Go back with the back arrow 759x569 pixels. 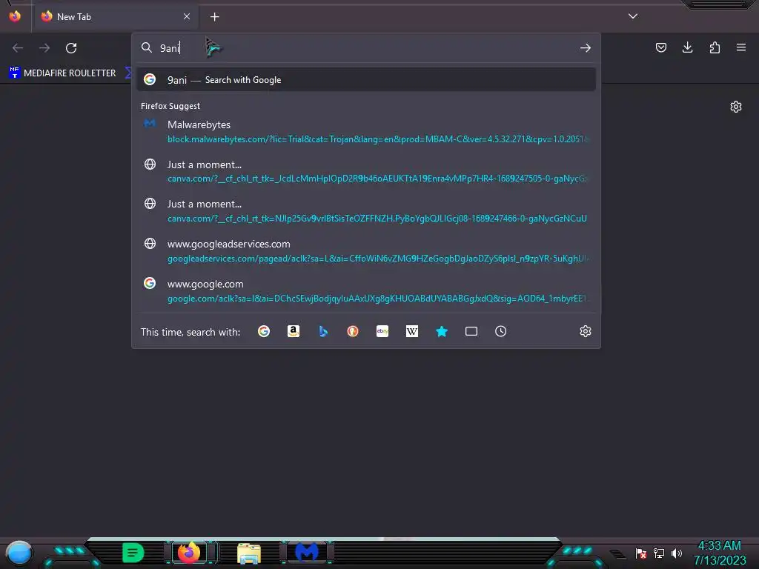coord(18,48)
